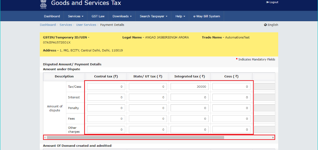Screen dimensions: 318x150
Task: Click the scrollbar right arrow
Action: 273,137
